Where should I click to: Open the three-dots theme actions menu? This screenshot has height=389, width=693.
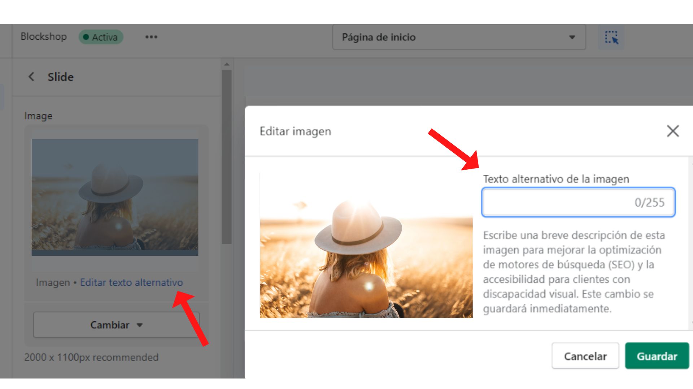(151, 37)
